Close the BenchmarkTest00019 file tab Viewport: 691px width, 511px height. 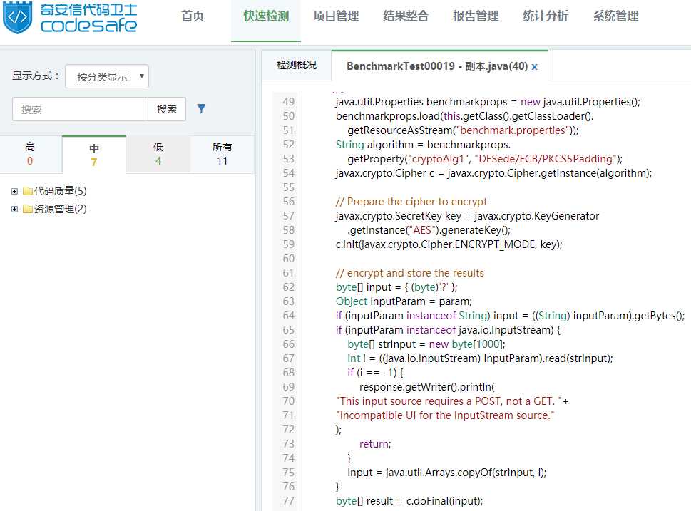point(535,66)
